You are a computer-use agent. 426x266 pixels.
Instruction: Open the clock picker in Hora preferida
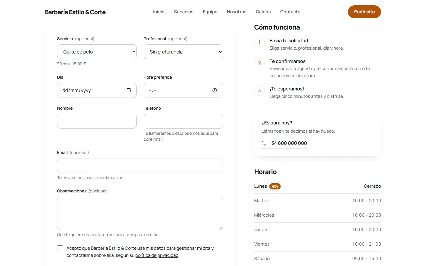(214, 90)
